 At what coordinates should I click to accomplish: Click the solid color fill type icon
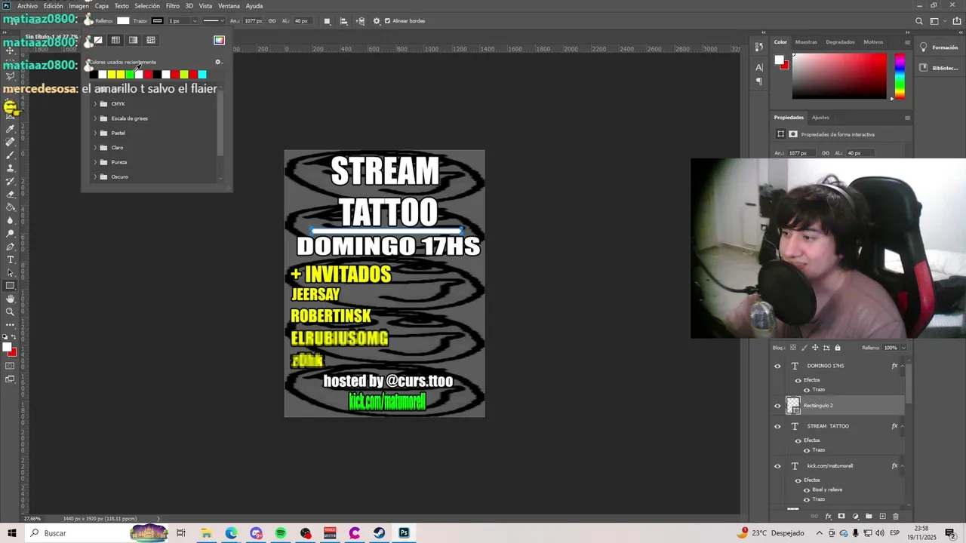pos(115,40)
